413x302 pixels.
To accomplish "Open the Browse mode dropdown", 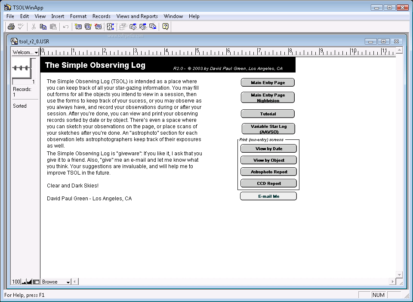I will pyautogui.click(x=56, y=282).
